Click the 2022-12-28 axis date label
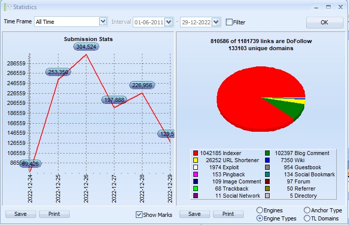 point(142,189)
